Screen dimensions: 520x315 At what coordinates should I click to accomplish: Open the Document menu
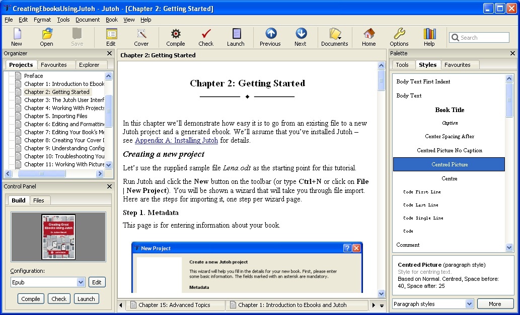coord(88,20)
